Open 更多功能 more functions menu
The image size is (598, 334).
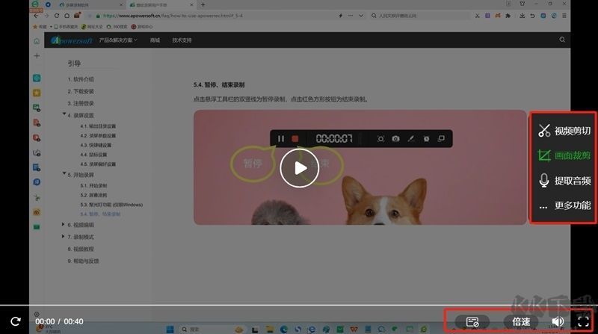point(564,205)
